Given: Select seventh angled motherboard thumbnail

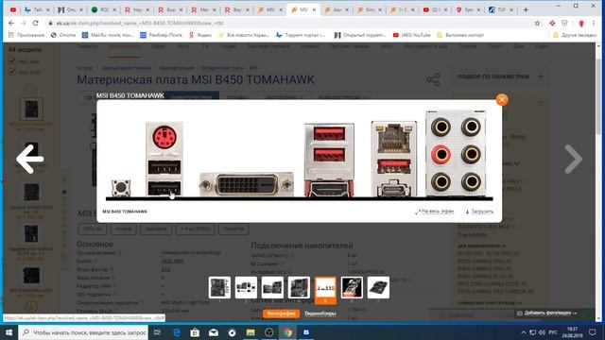Looking at the screenshot, I should point(378,287).
